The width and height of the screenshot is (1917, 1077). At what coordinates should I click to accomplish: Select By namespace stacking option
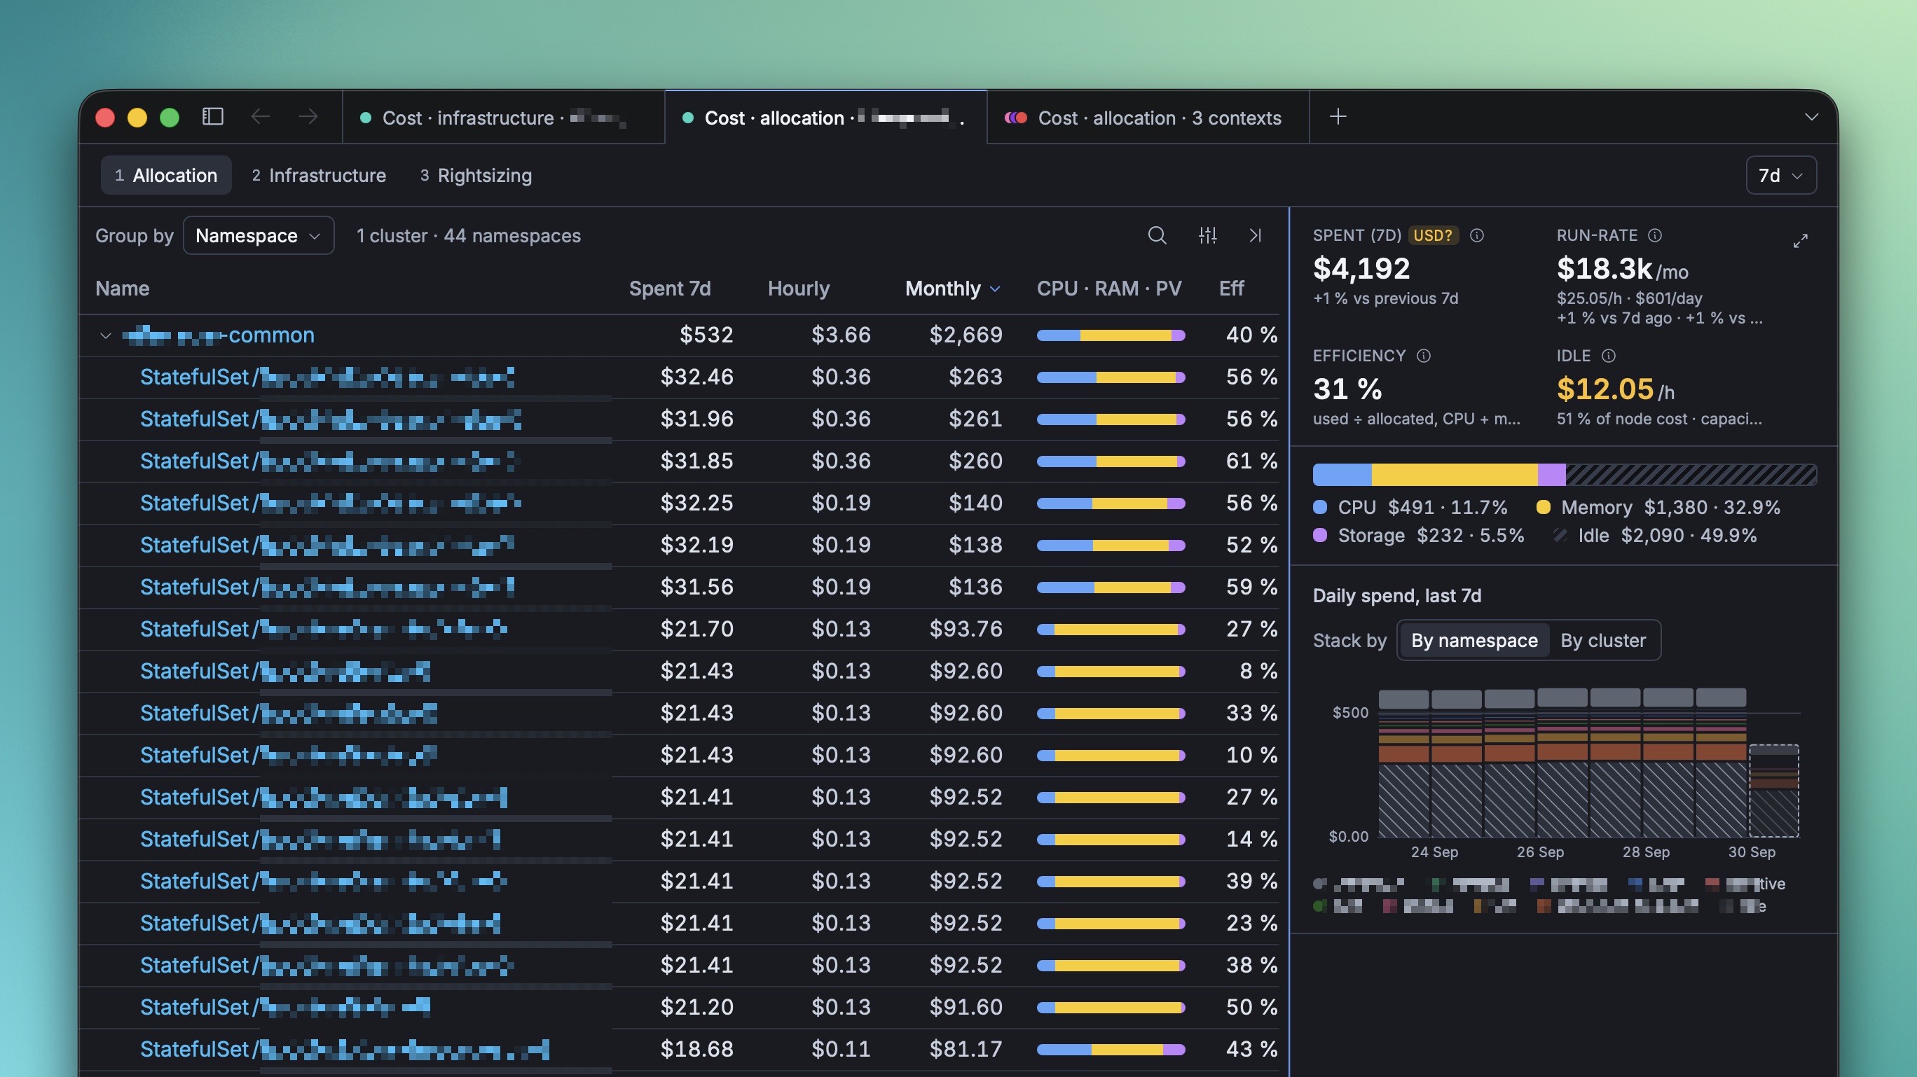click(x=1474, y=641)
